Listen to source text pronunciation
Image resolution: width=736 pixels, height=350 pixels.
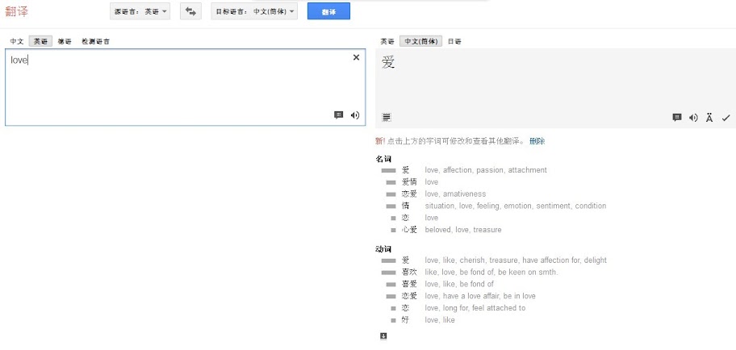(x=354, y=115)
